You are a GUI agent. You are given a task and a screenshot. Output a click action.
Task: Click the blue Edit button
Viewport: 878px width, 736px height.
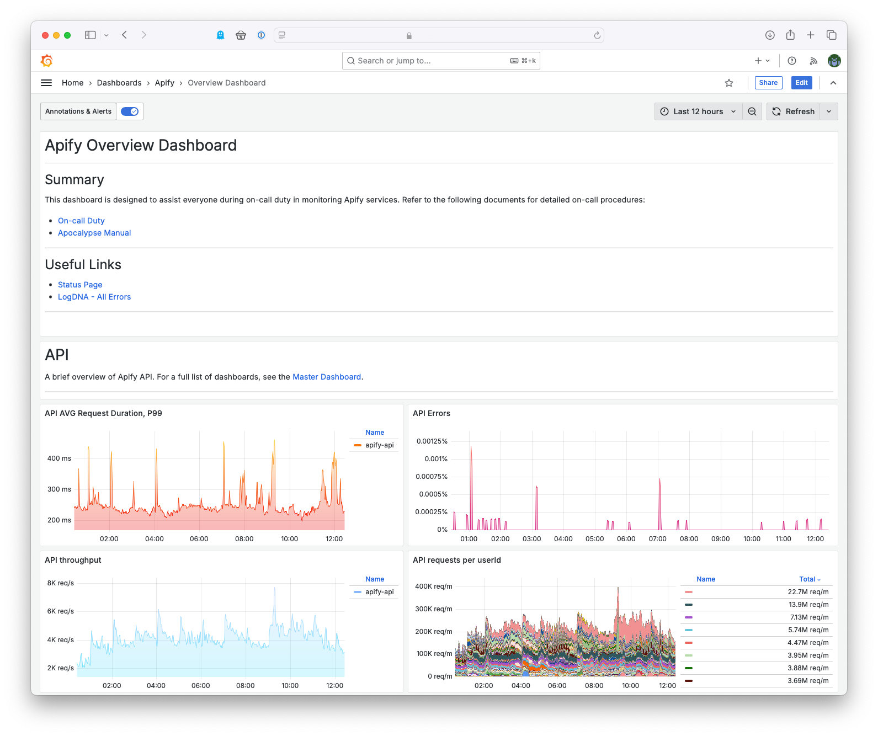point(802,83)
